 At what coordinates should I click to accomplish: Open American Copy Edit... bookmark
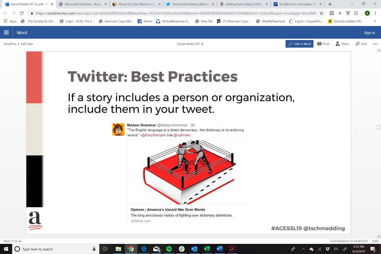(117, 21)
